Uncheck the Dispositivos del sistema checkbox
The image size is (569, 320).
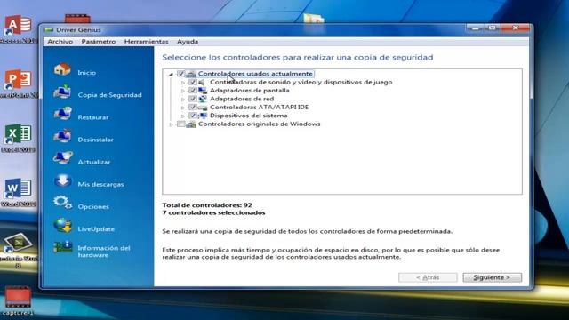click(x=193, y=116)
